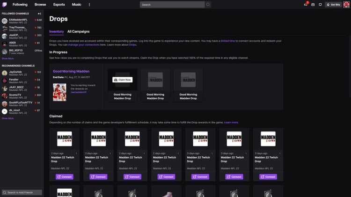The height and width of the screenshot is (197, 351).
Task: Open the whispers chat icon
Action: point(320,4)
